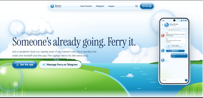Go to the Telegram nav link
This screenshot has height=98, width=203.
[100, 6]
